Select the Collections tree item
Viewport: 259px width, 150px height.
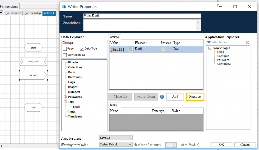point(75,67)
